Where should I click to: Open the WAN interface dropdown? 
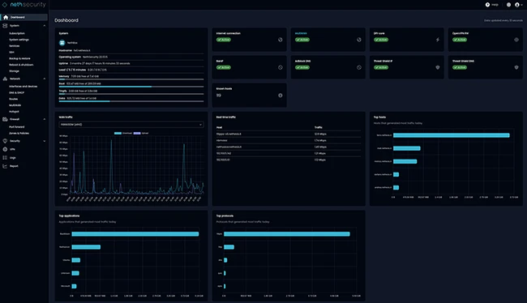click(x=131, y=125)
